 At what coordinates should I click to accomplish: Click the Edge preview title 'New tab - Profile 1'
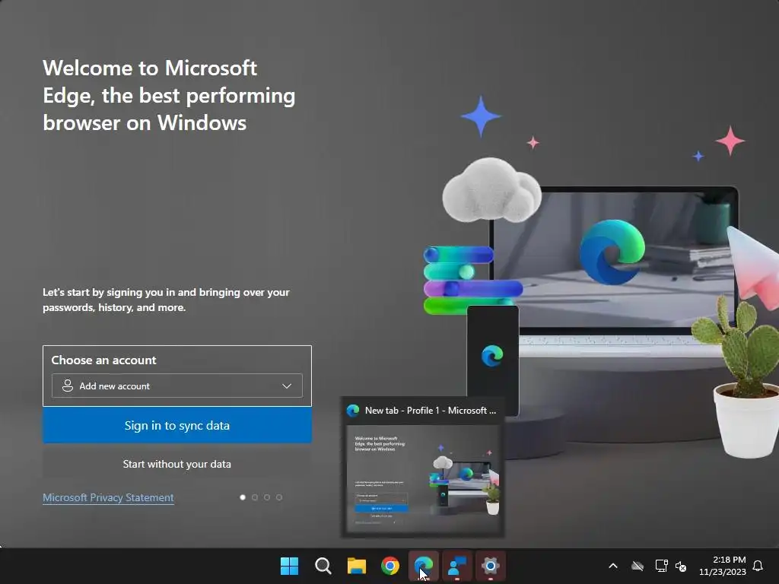431,411
